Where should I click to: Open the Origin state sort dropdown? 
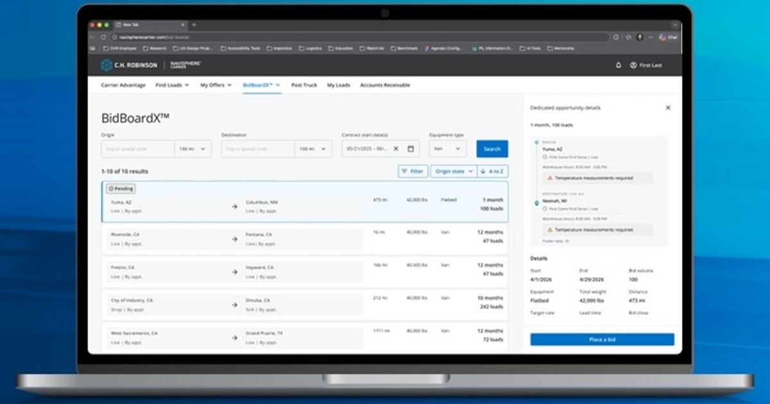click(x=454, y=171)
